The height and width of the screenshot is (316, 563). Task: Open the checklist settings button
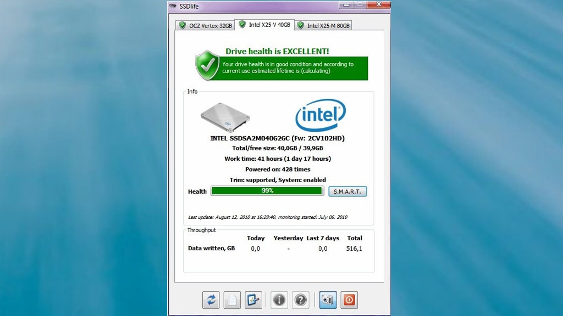click(x=253, y=300)
